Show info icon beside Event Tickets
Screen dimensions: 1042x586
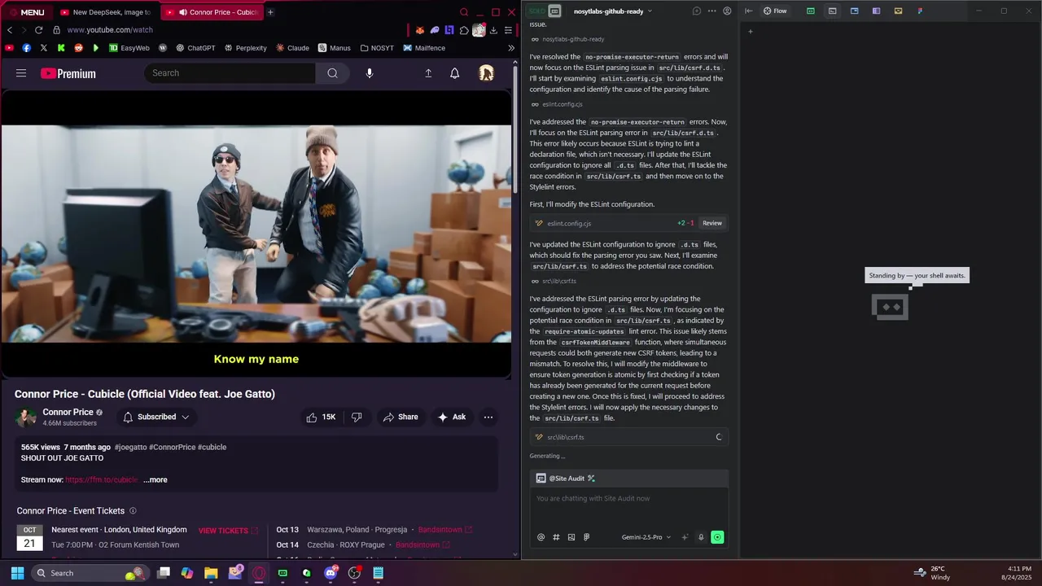(x=133, y=511)
